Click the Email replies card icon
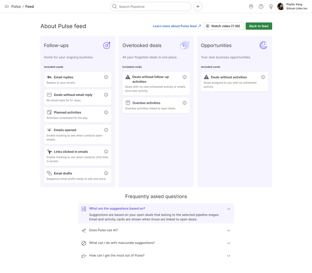The width and height of the screenshot is (312, 273). click(49, 77)
